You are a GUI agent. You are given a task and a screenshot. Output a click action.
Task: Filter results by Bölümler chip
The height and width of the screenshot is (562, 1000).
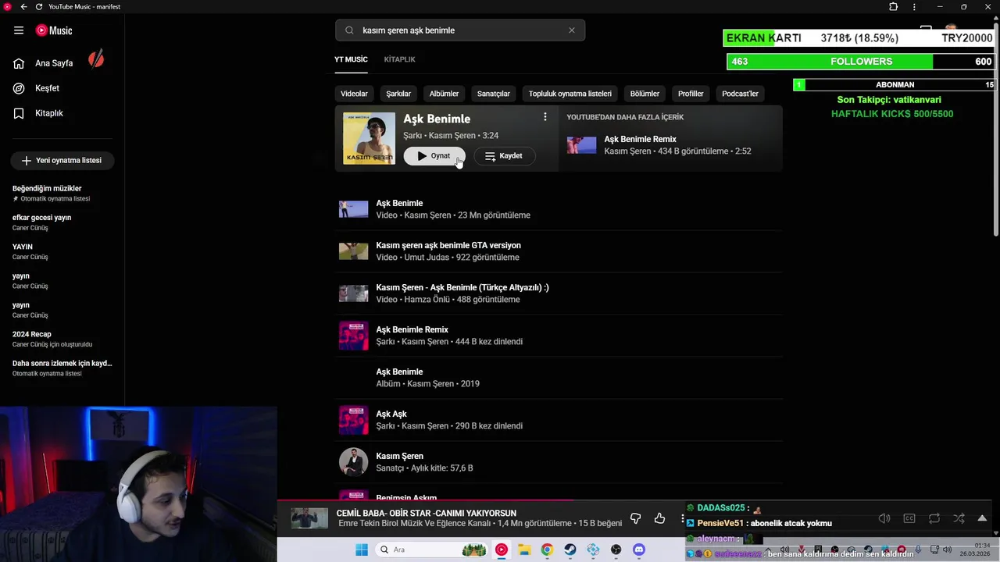point(645,94)
